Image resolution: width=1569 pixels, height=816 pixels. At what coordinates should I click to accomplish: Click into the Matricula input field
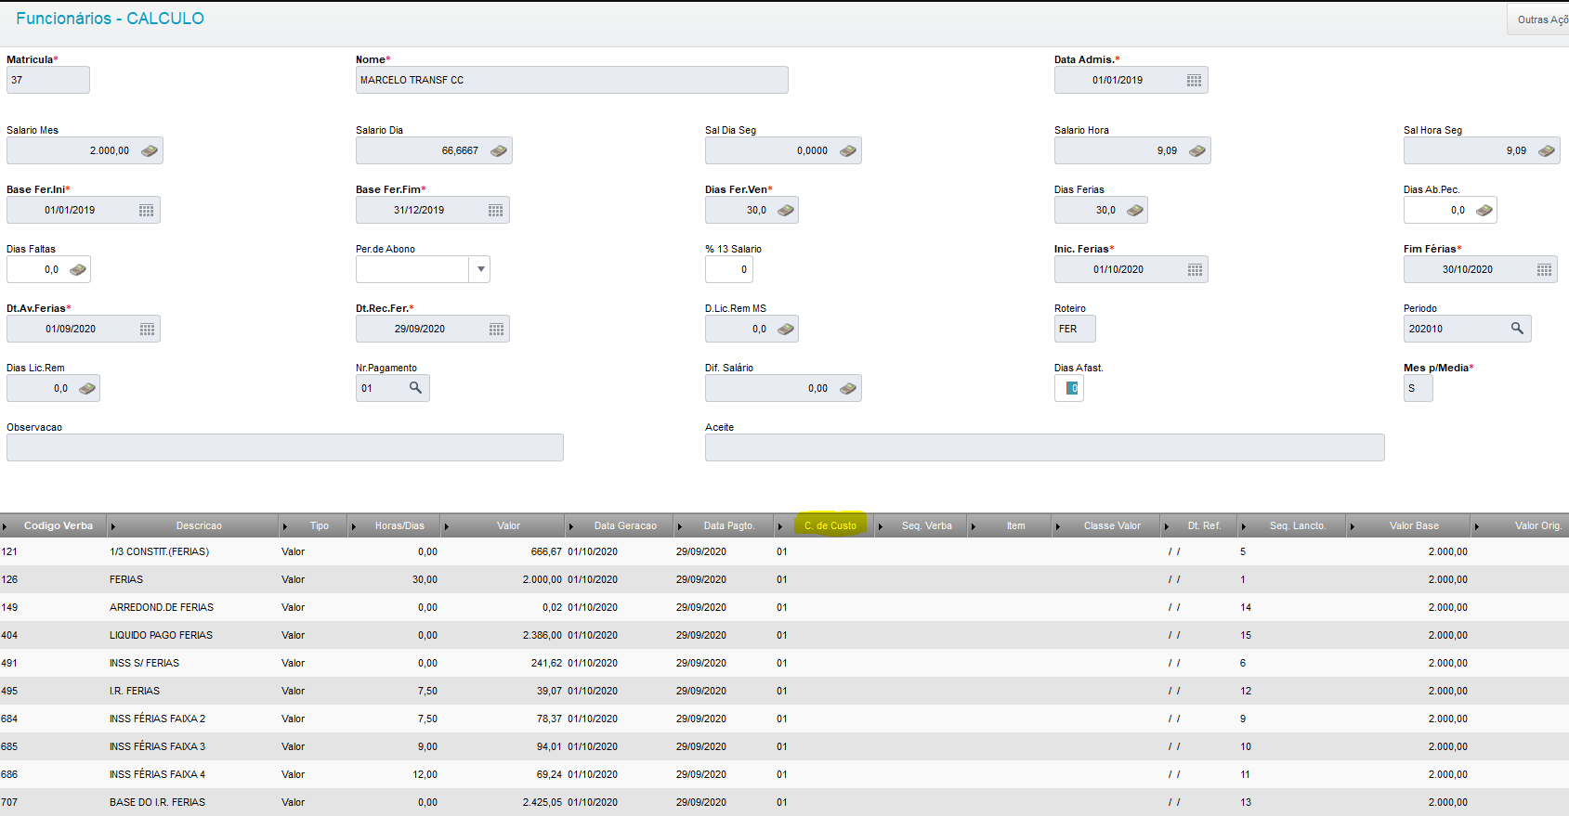(48, 80)
